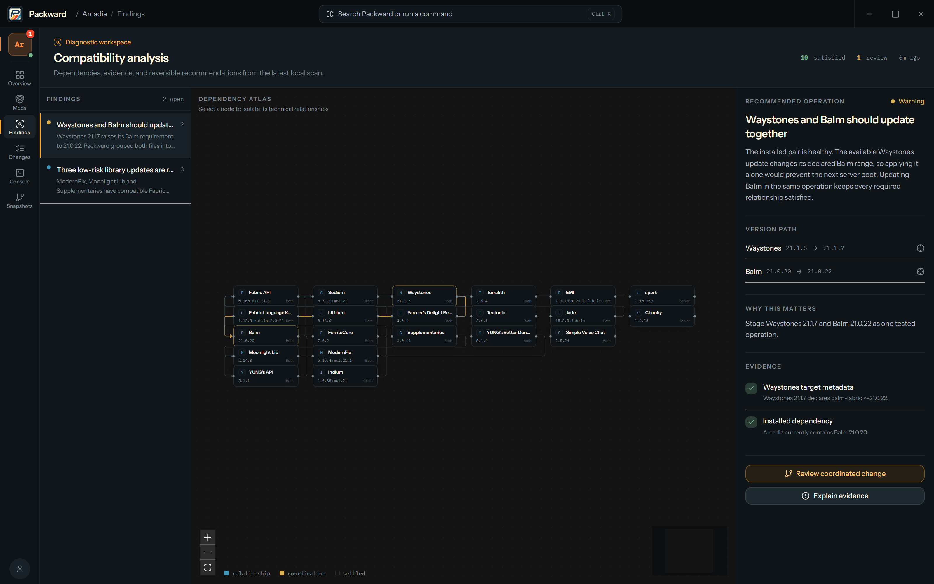Image resolution: width=934 pixels, height=584 pixels.
Task: Select the Moonlight Lib node
Action: tap(266, 356)
